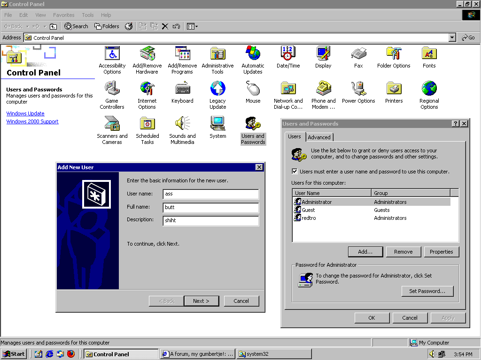The height and width of the screenshot is (360, 481).
Task: Open the Favorites menu
Action: [x=63, y=15]
